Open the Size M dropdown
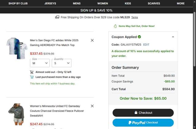 pos(40,63)
